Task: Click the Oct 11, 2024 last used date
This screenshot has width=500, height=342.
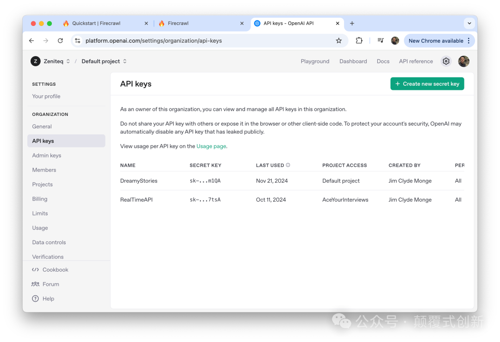Action: click(271, 200)
